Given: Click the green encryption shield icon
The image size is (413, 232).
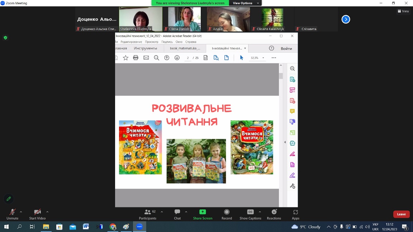Looking at the screenshot, I should click(x=5, y=38).
